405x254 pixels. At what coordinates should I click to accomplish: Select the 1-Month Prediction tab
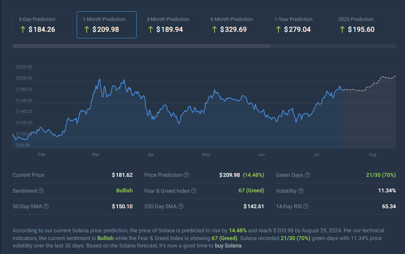(107, 25)
